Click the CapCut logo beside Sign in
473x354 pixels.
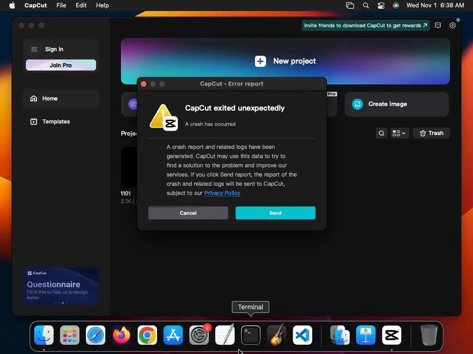point(34,49)
